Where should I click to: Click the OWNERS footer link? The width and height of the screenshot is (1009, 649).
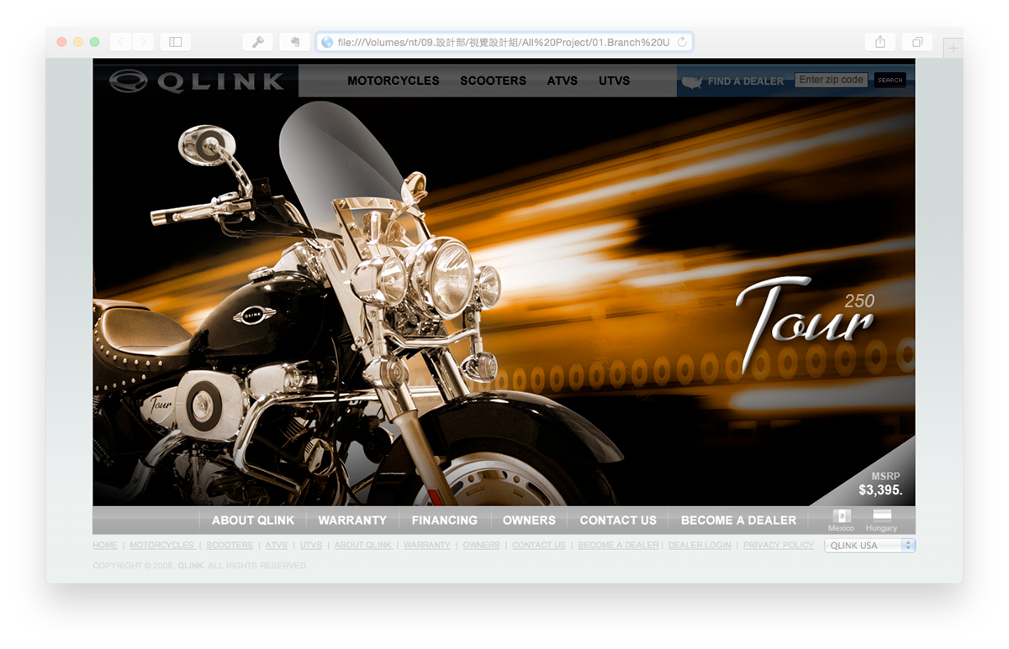pyautogui.click(x=481, y=546)
